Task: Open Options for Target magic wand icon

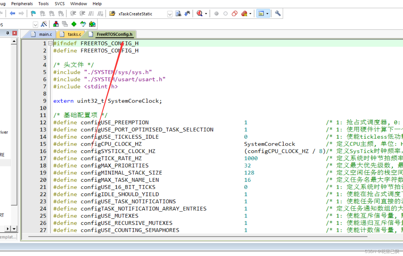Action: click(x=44, y=24)
